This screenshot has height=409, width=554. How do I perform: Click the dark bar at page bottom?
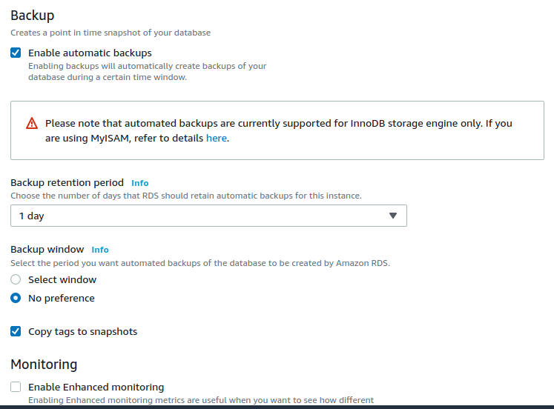277,408
